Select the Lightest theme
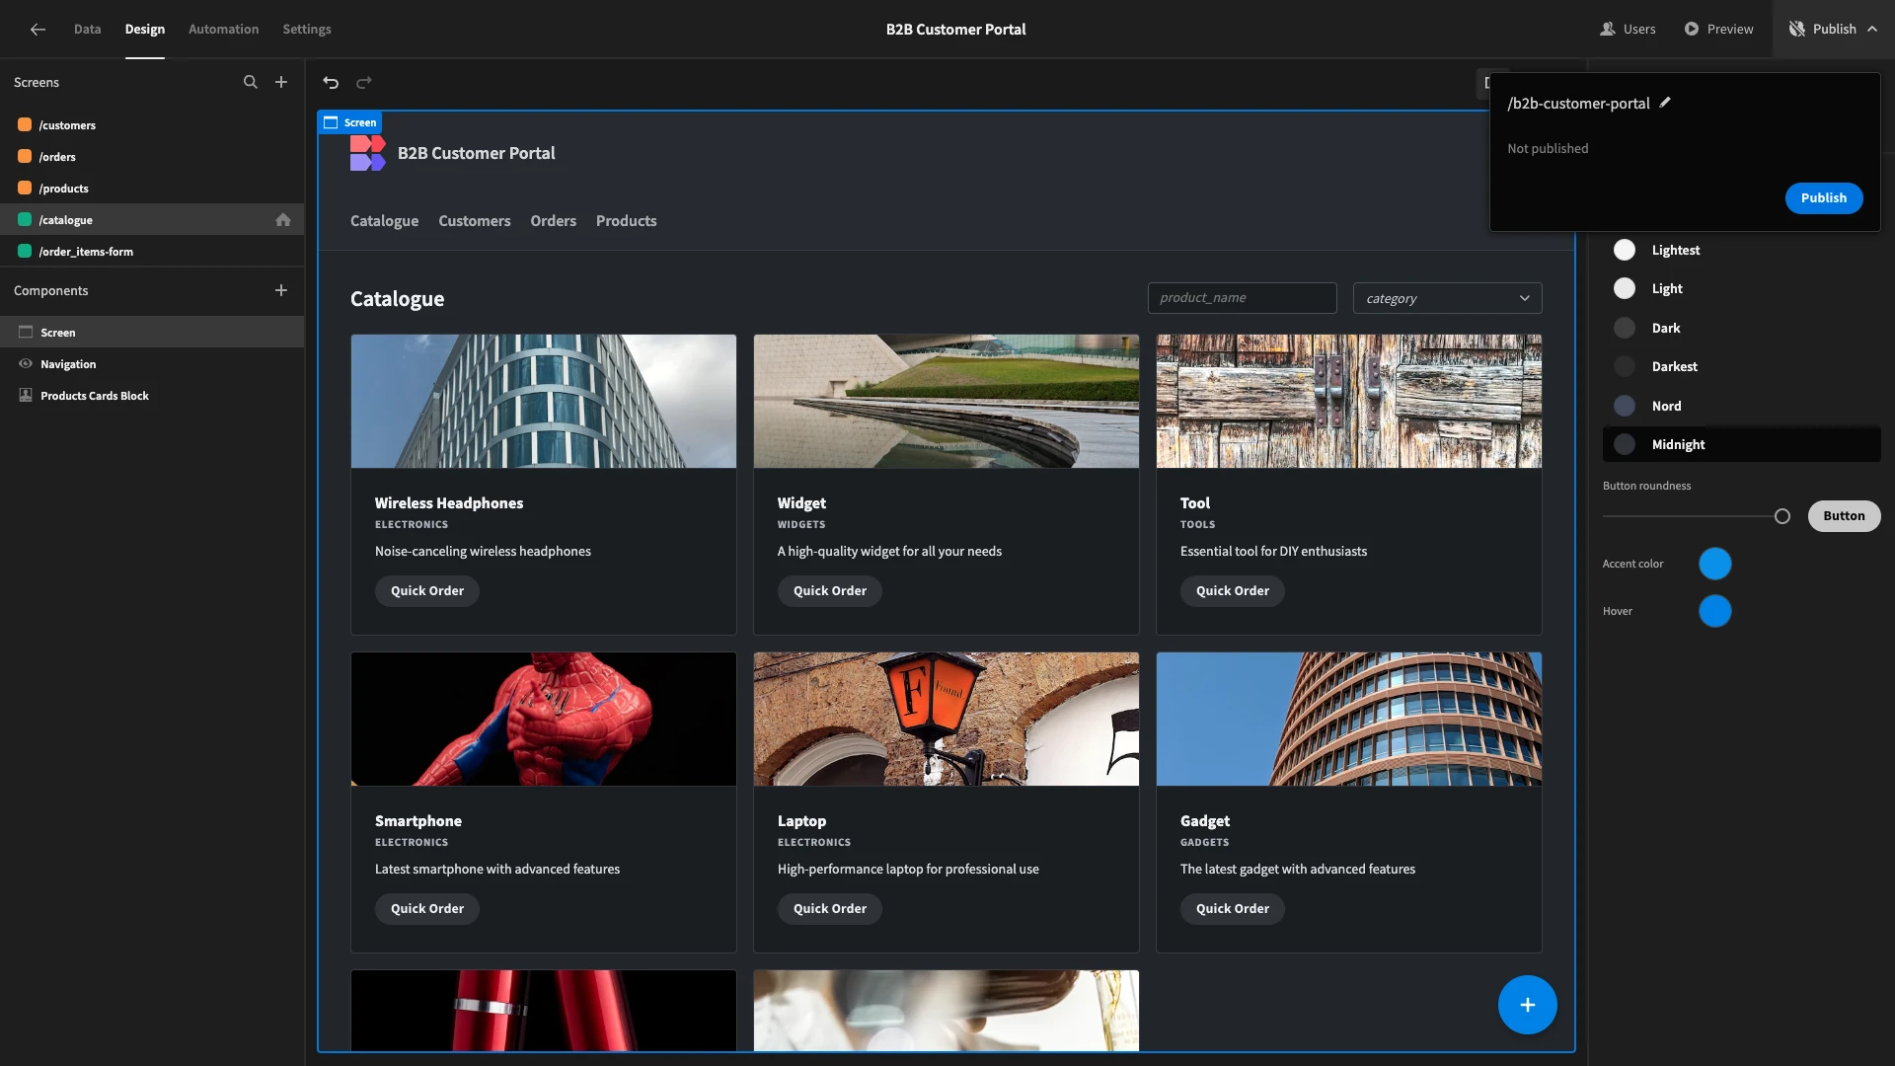 click(1741, 250)
